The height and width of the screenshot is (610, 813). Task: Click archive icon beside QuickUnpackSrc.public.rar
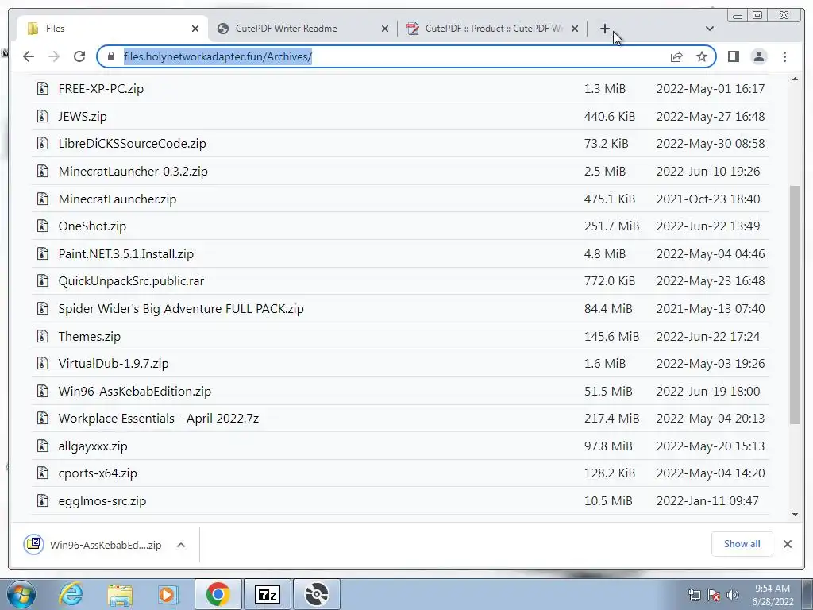(43, 281)
